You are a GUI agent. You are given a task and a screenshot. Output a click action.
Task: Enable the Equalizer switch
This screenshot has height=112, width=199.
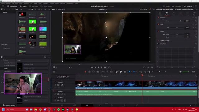click(x=158, y=44)
